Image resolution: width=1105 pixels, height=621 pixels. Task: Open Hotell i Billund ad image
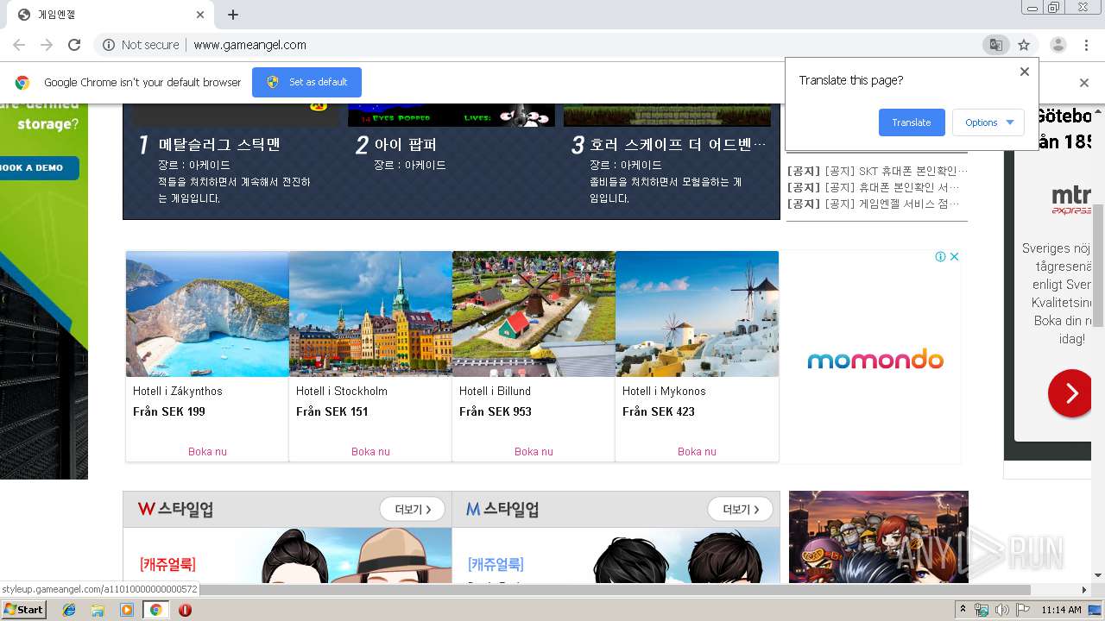(534, 314)
